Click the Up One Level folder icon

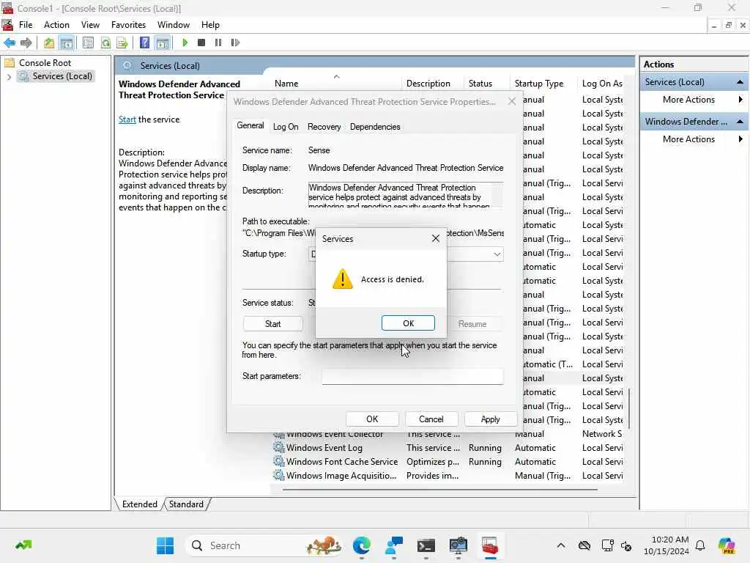click(x=49, y=43)
